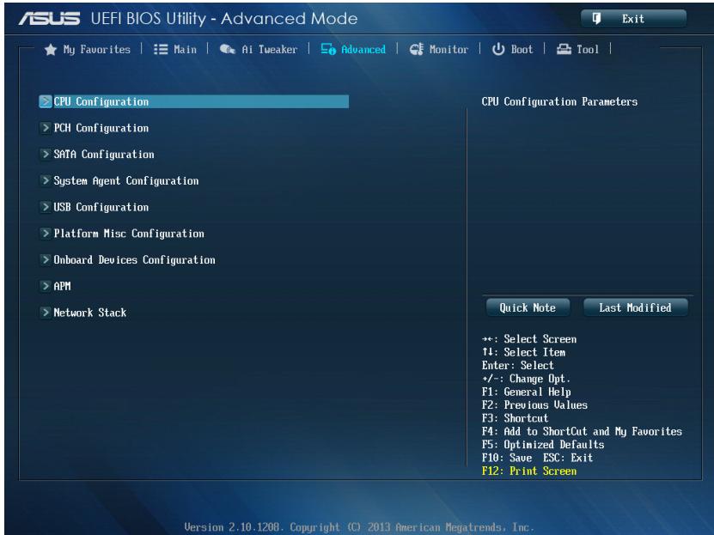The image size is (714, 535).
Task: Open Quick Note
Action: (528, 307)
